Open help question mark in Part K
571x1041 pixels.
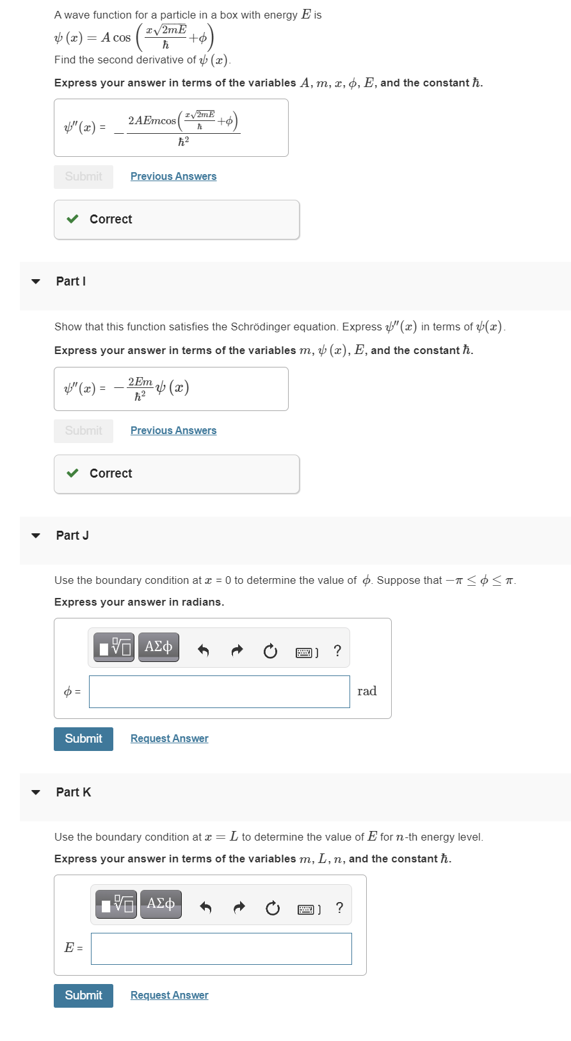pyautogui.click(x=339, y=908)
